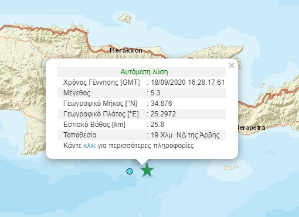The height and width of the screenshot is (217, 299).
Task: Click the location text 19 Χλμ. ΝΔ της Άρβης
Action: 185,135
